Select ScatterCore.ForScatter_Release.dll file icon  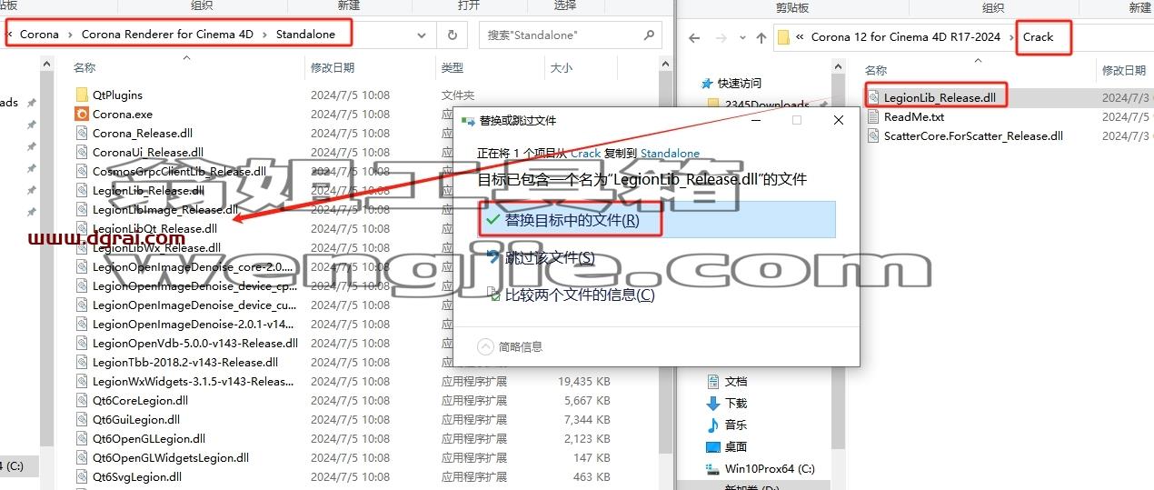click(x=873, y=135)
